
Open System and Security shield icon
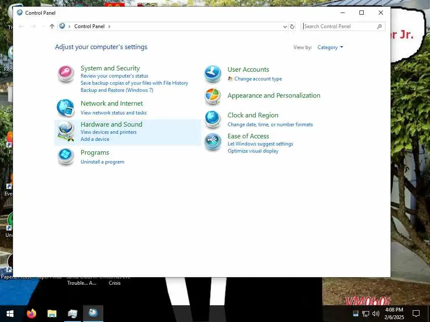[x=66, y=74]
